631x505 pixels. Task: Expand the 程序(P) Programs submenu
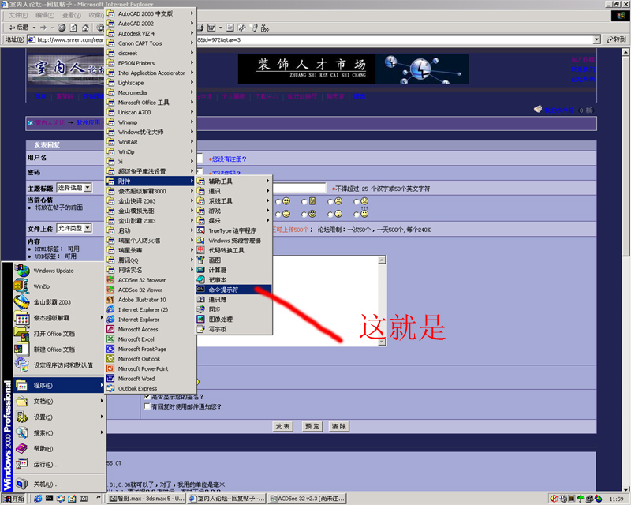coord(59,385)
